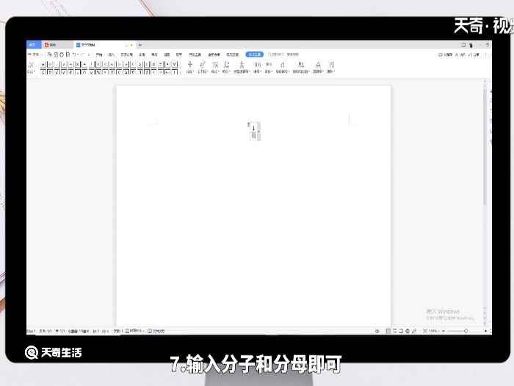Select the highlighted 公式工具 formula tools tab
The height and width of the screenshot is (386, 514).
[254, 54]
